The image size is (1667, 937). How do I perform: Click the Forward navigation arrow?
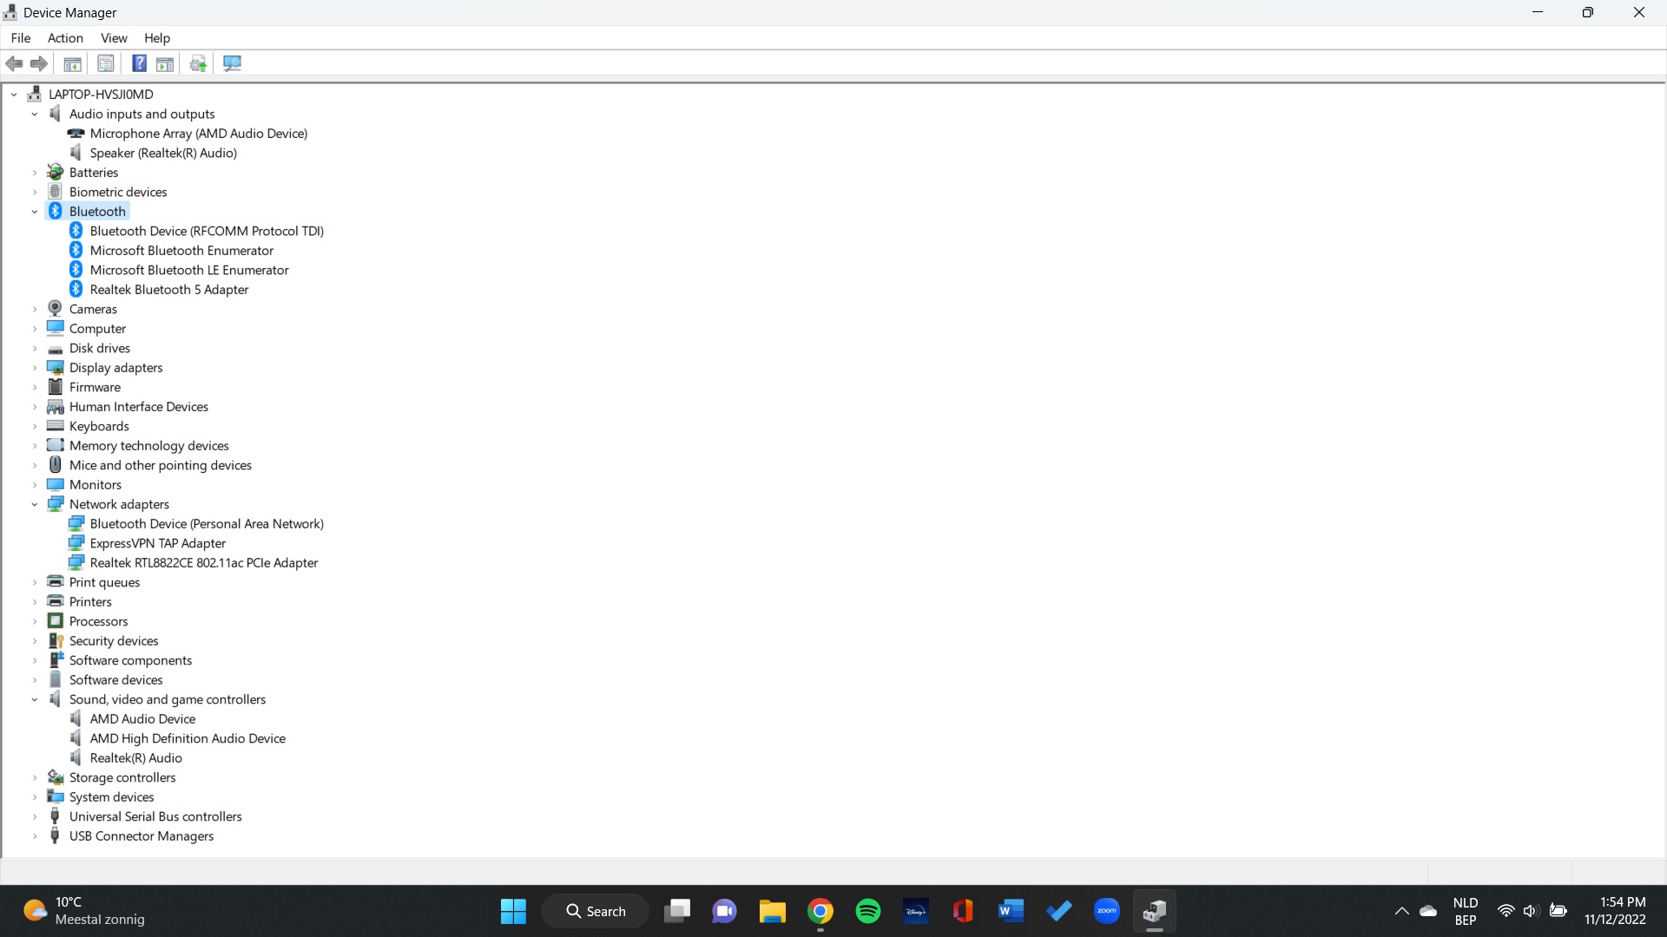point(39,63)
